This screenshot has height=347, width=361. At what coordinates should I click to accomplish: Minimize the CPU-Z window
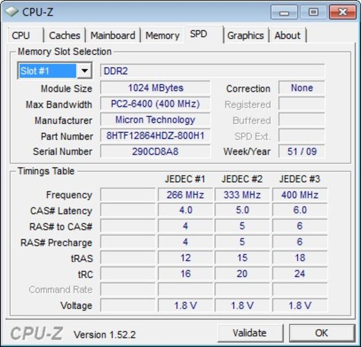[285, 12]
